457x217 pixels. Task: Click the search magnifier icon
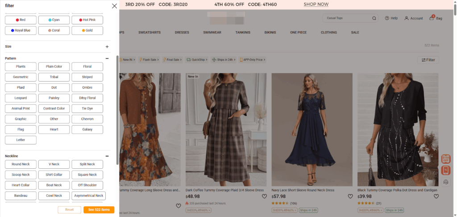pyautogui.click(x=374, y=18)
